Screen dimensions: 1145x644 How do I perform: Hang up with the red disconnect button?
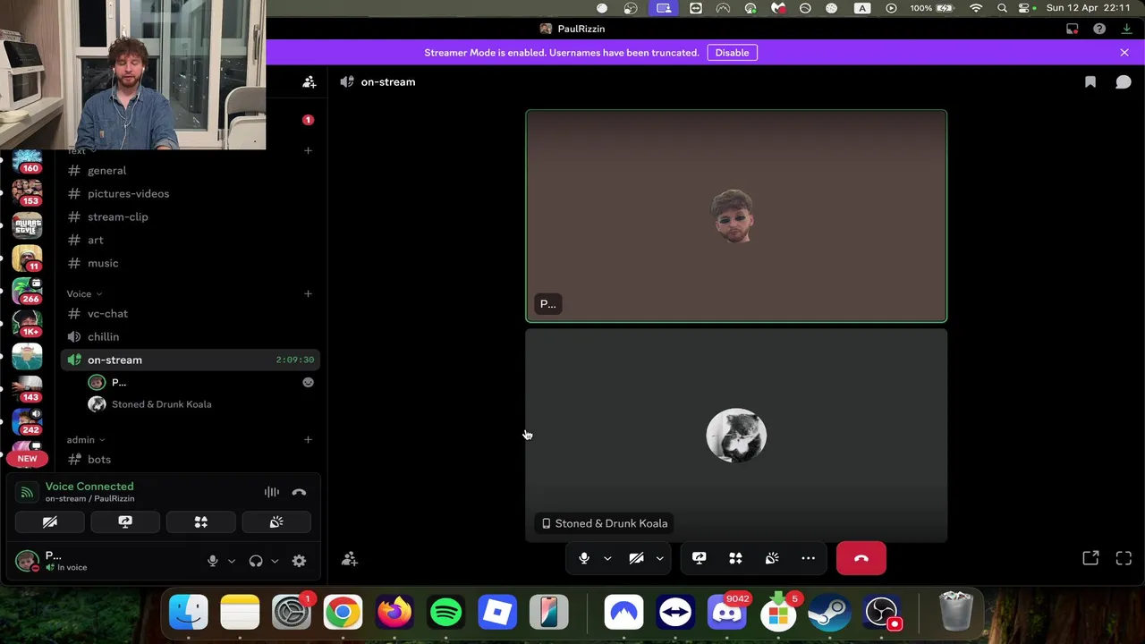click(861, 558)
